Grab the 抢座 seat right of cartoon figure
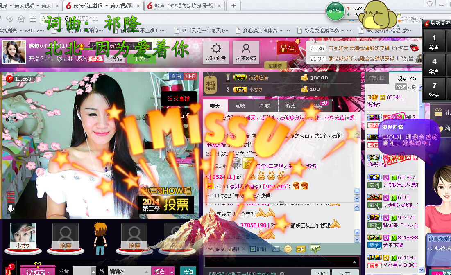Screen dimensions: 451x275 click(134, 236)
